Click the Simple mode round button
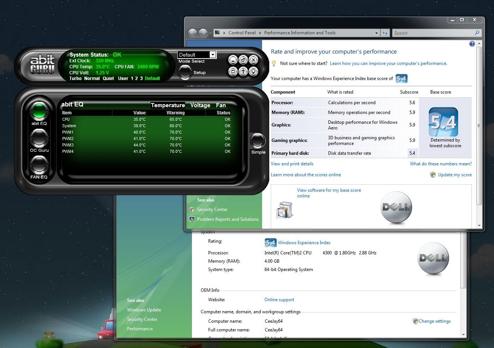The width and height of the screenshot is (494, 348). pos(258,140)
